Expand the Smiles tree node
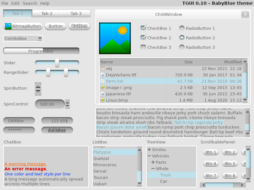254x190 pixels. click(x=149, y=150)
